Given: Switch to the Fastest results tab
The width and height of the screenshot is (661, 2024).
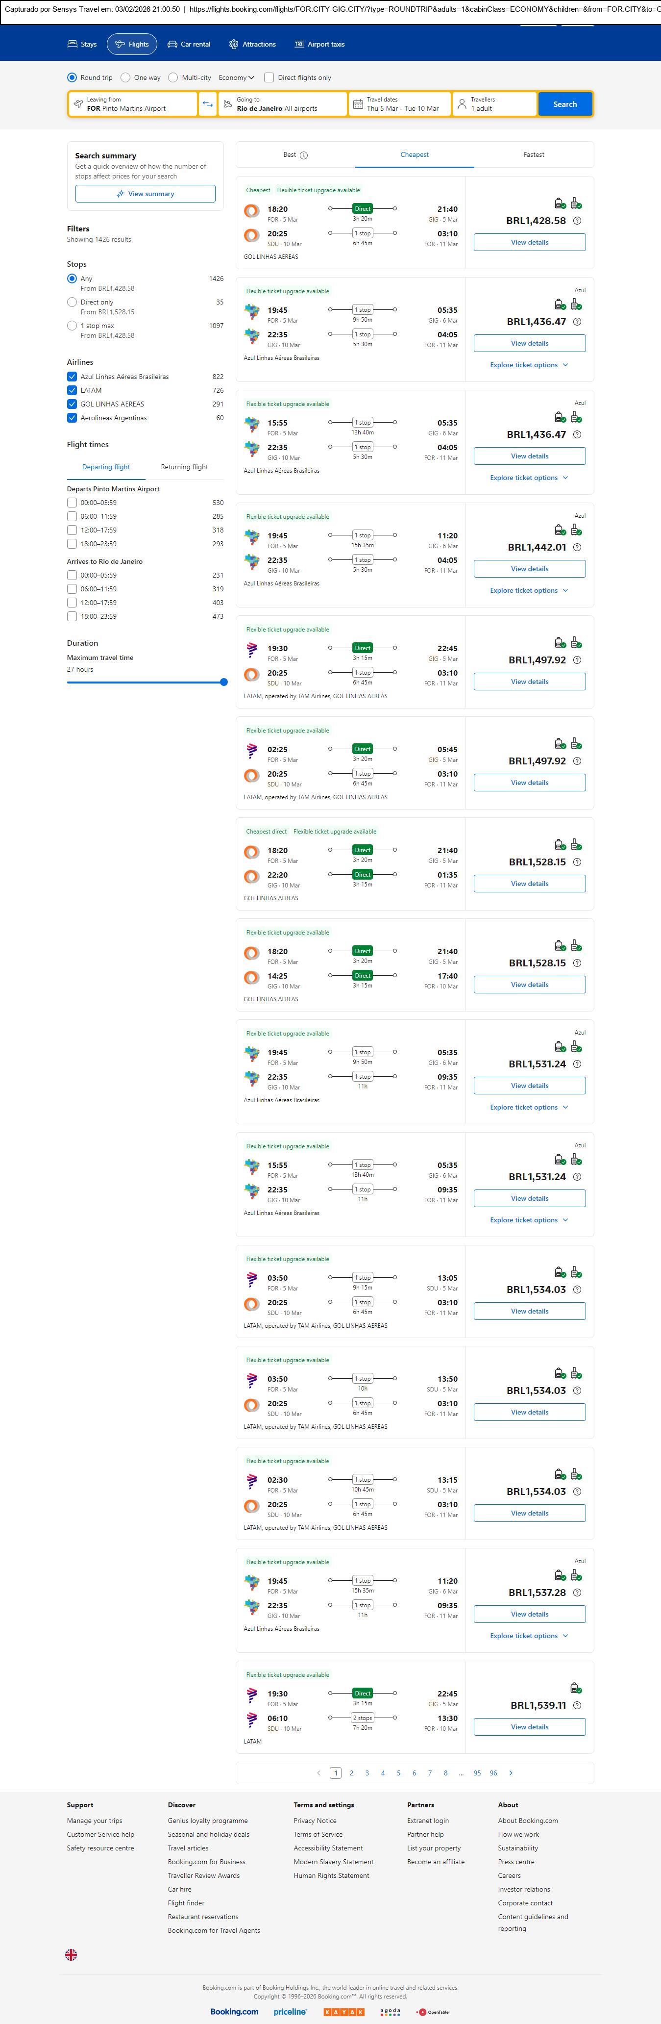Looking at the screenshot, I should tap(534, 155).
